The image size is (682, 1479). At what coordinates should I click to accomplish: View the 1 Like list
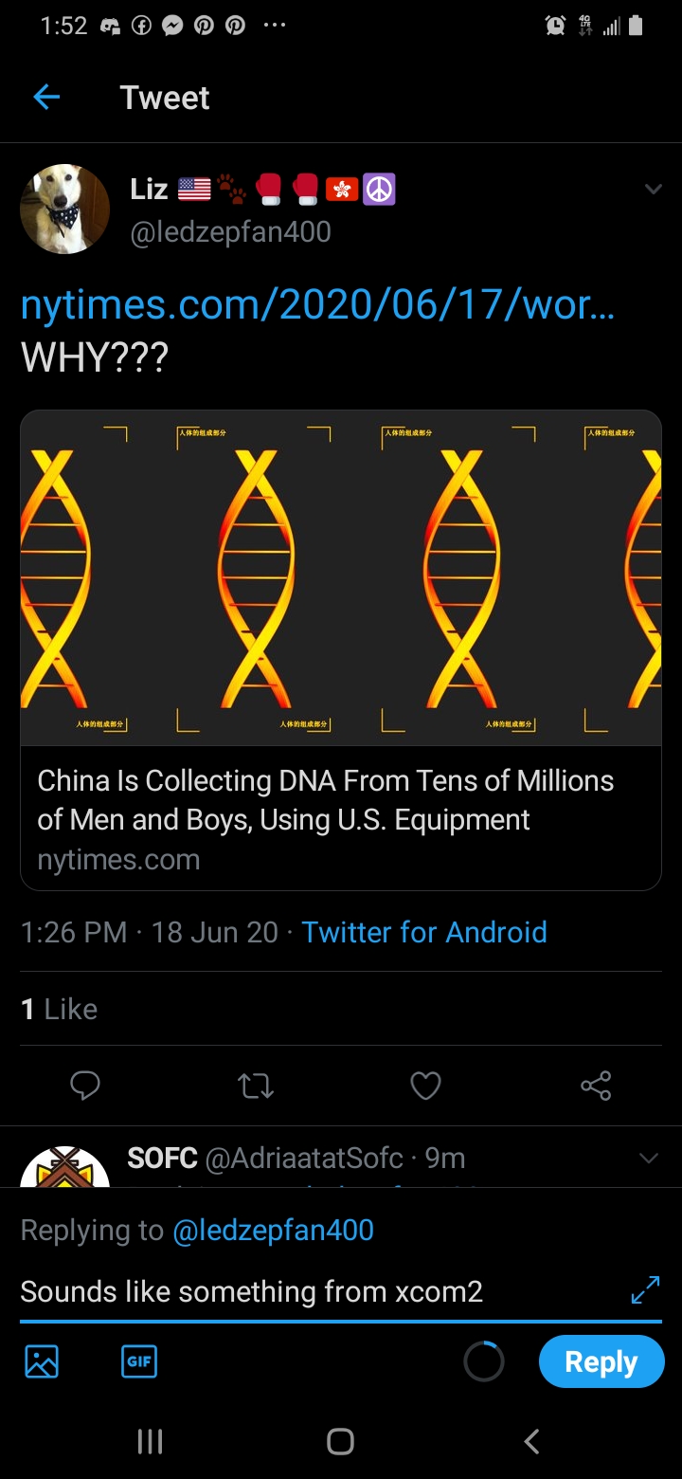59,1009
